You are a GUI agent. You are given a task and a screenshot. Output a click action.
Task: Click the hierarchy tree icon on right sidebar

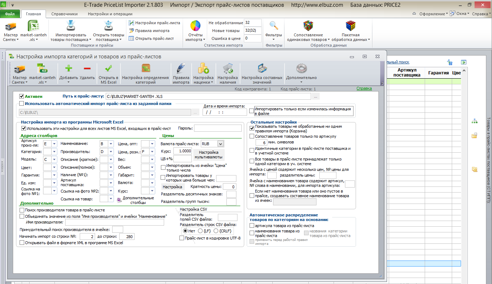click(x=474, y=121)
